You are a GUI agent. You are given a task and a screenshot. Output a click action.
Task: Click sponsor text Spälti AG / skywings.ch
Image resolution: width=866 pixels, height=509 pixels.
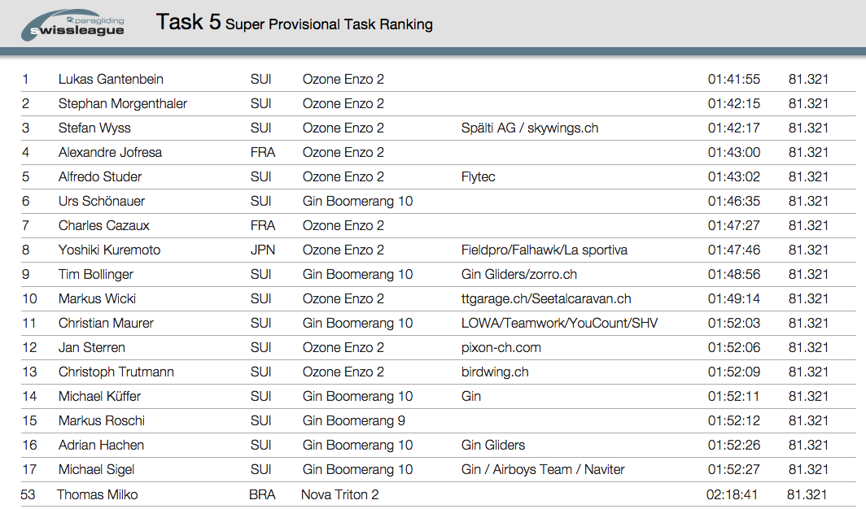(530, 128)
